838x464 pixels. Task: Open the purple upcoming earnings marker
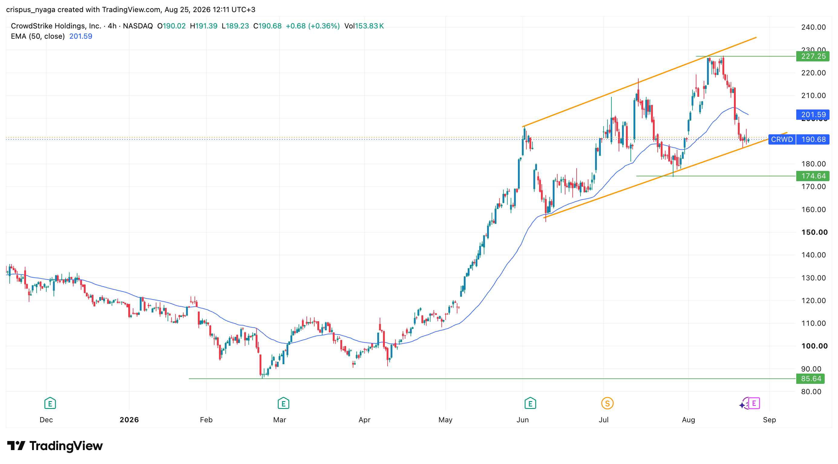[754, 403]
